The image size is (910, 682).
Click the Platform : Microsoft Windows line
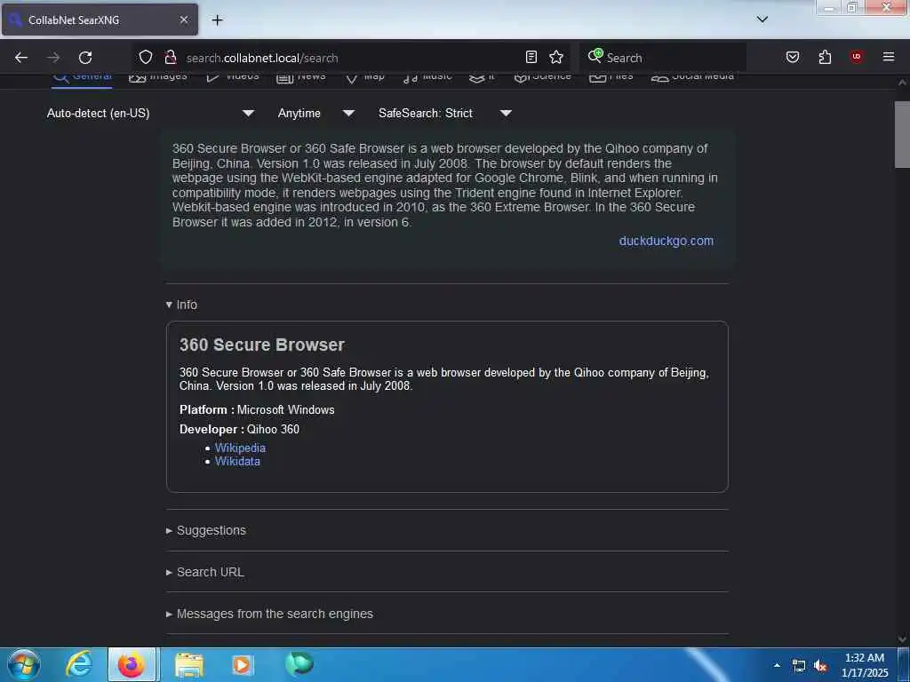pos(257,409)
